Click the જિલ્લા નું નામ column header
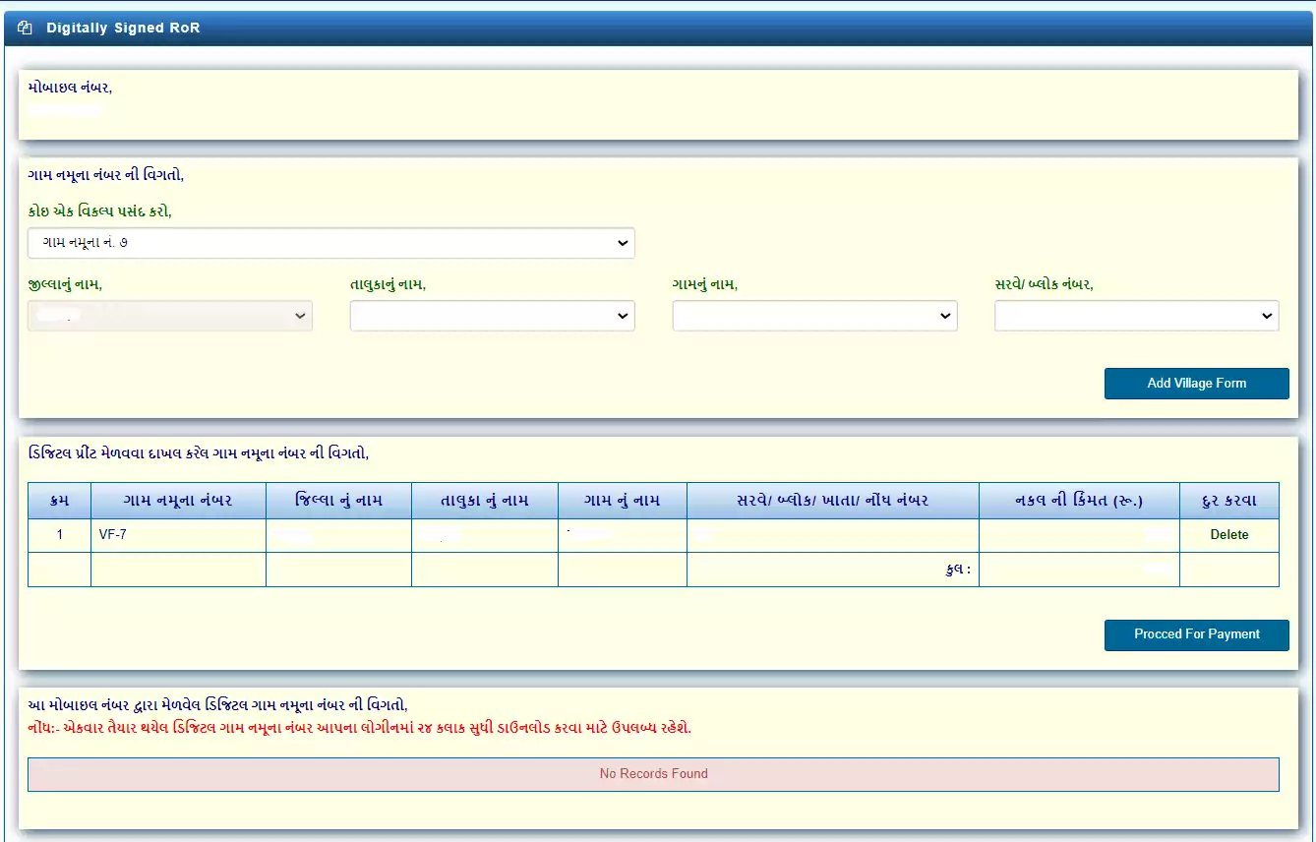1316x842 pixels. pos(338,501)
